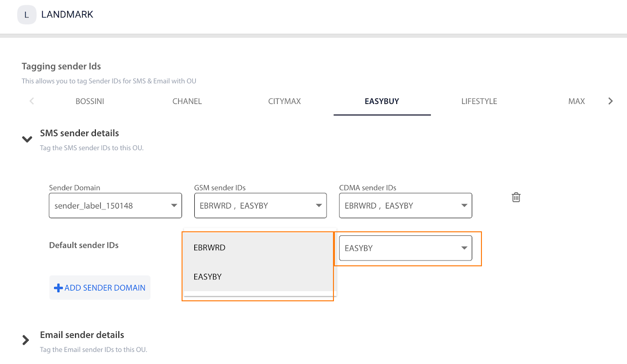Switch to the LIFESTYLE tab
The height and width of the screenshot is (364, 627).
click(479, 102)
